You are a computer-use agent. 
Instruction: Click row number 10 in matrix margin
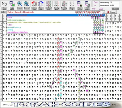(1, 59)
